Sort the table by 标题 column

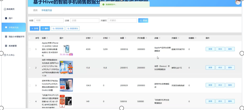pyautogui.click(x=47, y=38)
